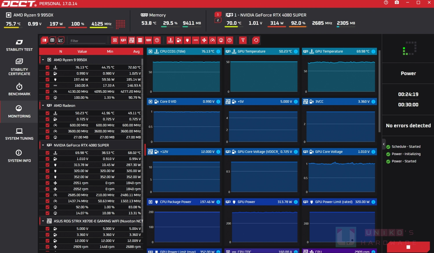Toggle the temperature sensor filter icon

tap(170, 40)
